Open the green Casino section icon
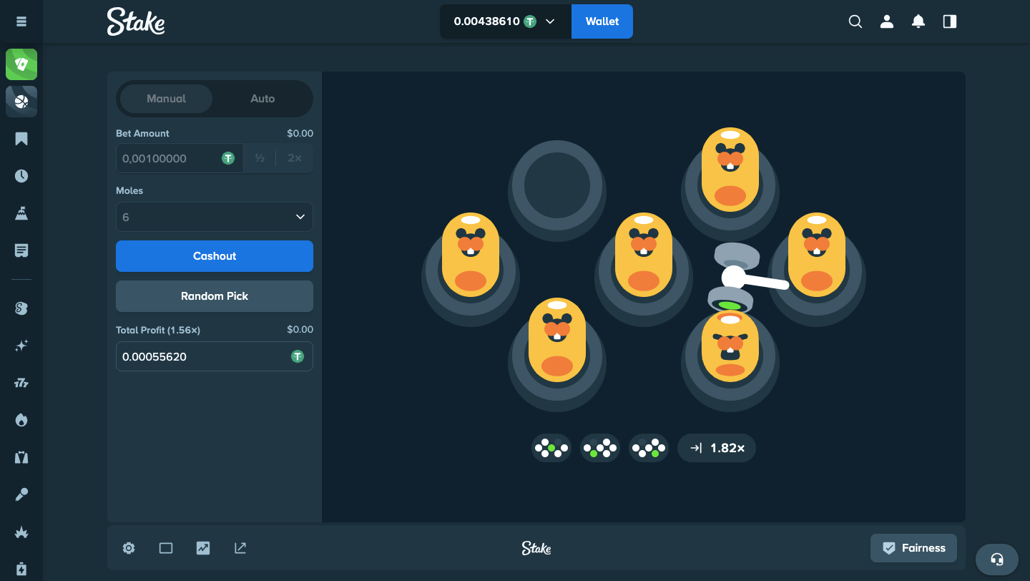This screenshot has width=1030, height=581. [x=21, y=64]
